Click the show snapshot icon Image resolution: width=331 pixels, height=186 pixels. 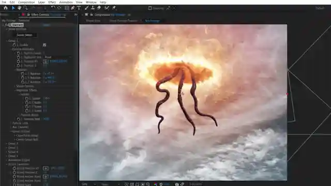(182, 184)
